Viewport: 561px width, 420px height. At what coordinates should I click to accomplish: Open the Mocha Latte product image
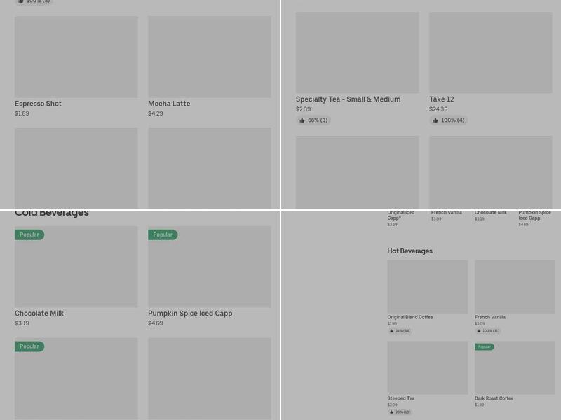coord(209,57)
